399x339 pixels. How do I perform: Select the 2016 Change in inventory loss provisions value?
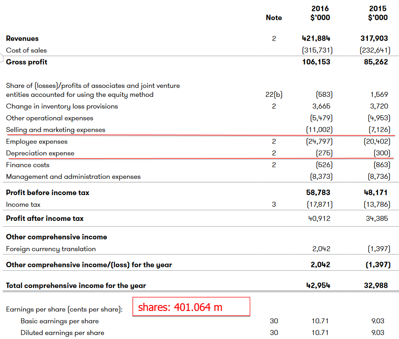click(x=321, y=106)
